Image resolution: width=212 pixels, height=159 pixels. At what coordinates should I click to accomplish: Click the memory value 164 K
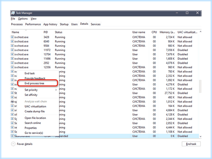click(x=171, y=106)
